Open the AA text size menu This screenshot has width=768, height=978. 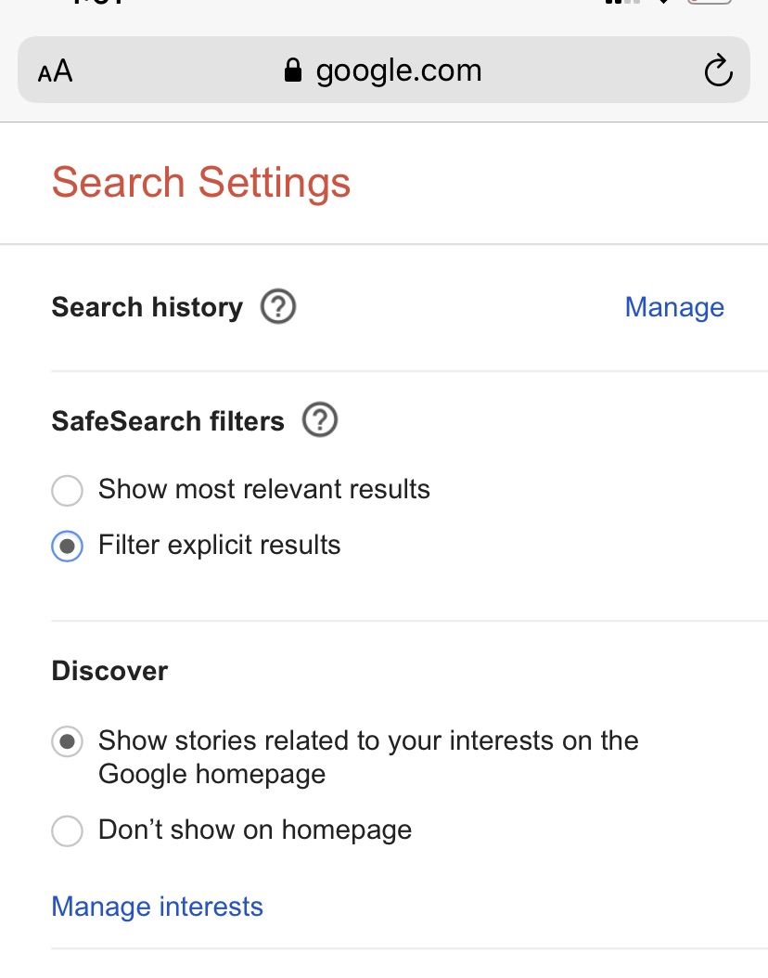coord(55,71)
